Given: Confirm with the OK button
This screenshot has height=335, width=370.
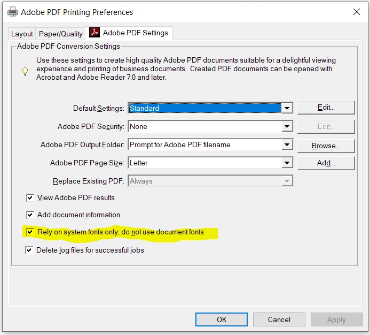Looking at the screenshot, I should pyautogui.click(x=222, y=319).
